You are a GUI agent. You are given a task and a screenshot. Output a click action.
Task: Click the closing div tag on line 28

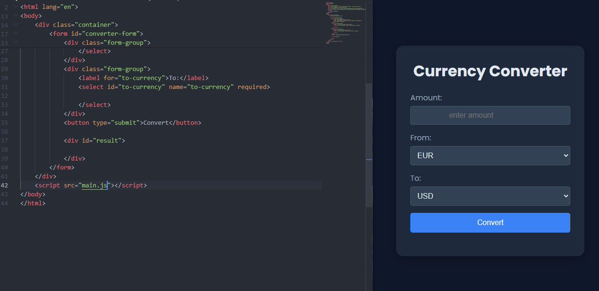pyautogui.click(x=75, y=60)
